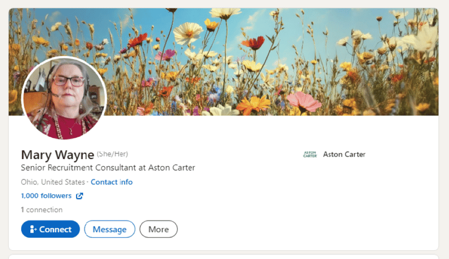Send a connection request with Connect
The height and width of the screenshot is (259, 449).
(x=50, y=229)
